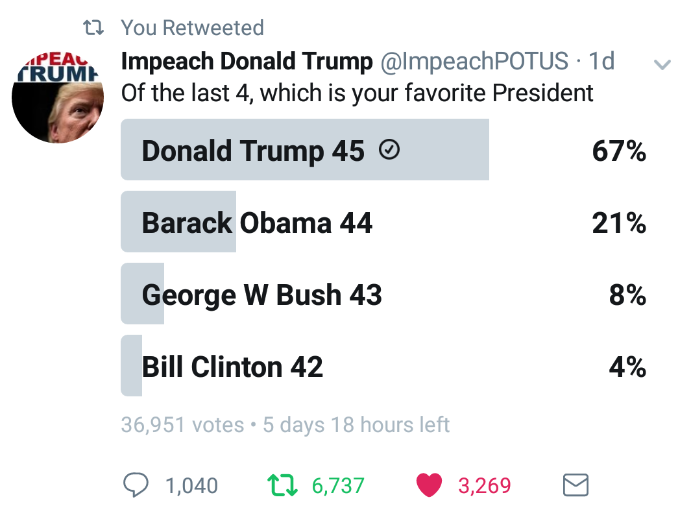691x506 pixels.
Task: Click the checkmark icon next to Donald Trump 45
Action: [x=389, y=149]
